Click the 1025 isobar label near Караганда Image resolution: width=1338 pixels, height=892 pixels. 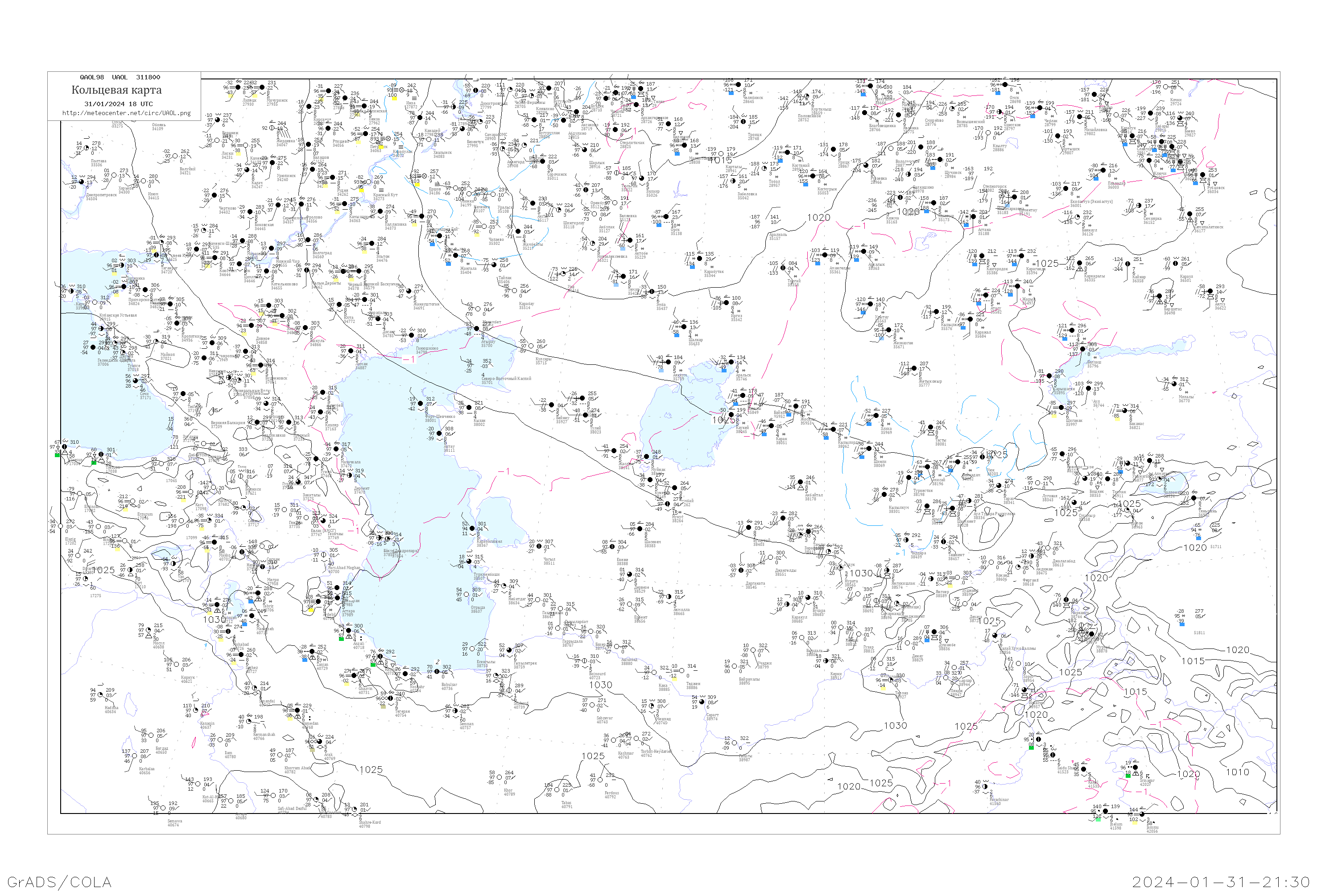1047,264
